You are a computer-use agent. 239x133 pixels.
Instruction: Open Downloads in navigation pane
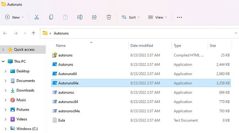click(x=25, y=90)
